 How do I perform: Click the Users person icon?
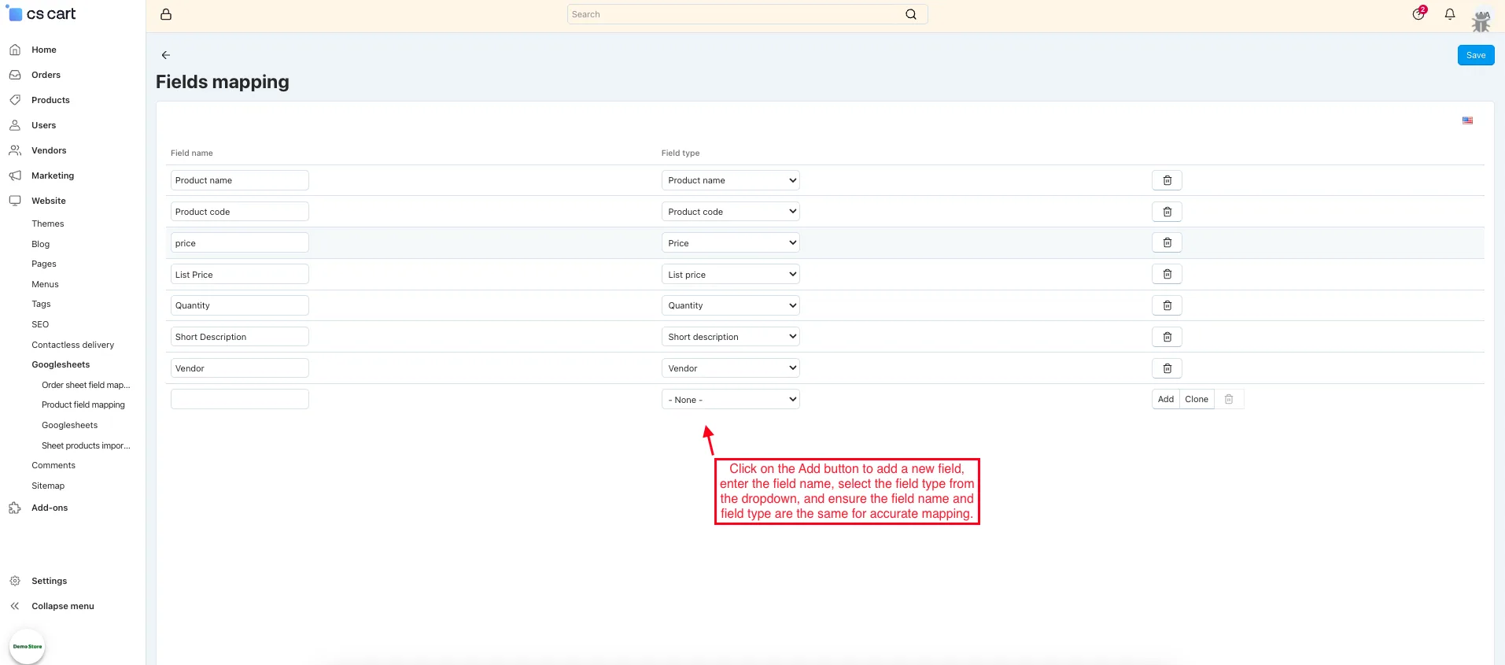click(x=15, y=125)
